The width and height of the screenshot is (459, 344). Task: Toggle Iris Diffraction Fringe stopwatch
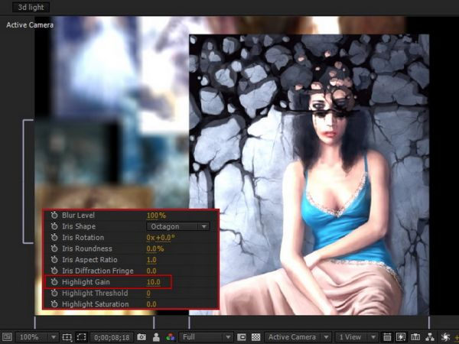(x=54, y=271)
